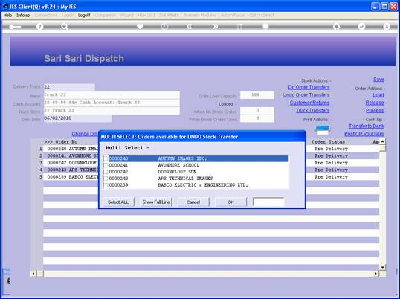Click the right arrow of horizontal scrollbar
The height and width of the screenshot is (299, 400).
click(376, 274)
